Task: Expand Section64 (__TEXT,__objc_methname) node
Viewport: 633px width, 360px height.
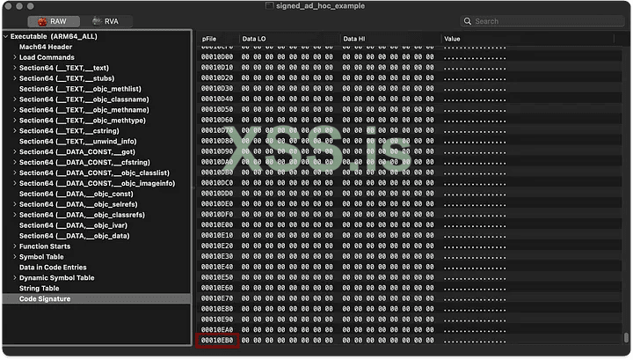Action: [x=15, y=110]
